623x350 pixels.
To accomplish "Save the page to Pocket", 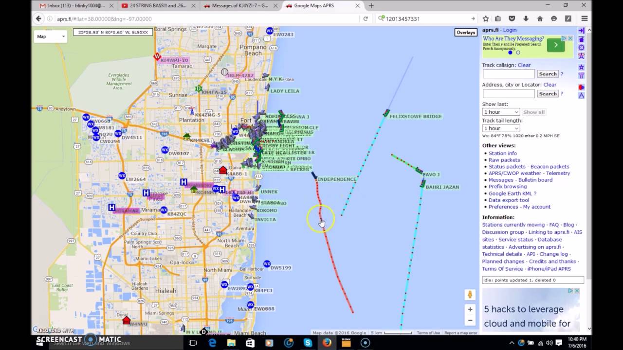I will click(512, 18).
